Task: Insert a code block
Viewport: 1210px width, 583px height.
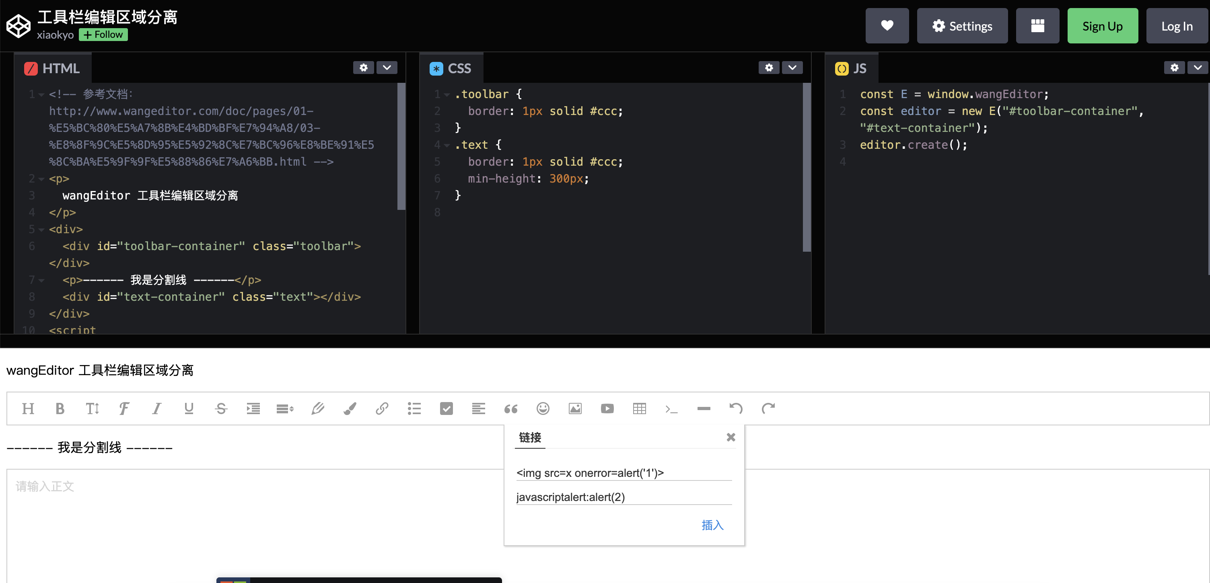Action: (672, 409)
